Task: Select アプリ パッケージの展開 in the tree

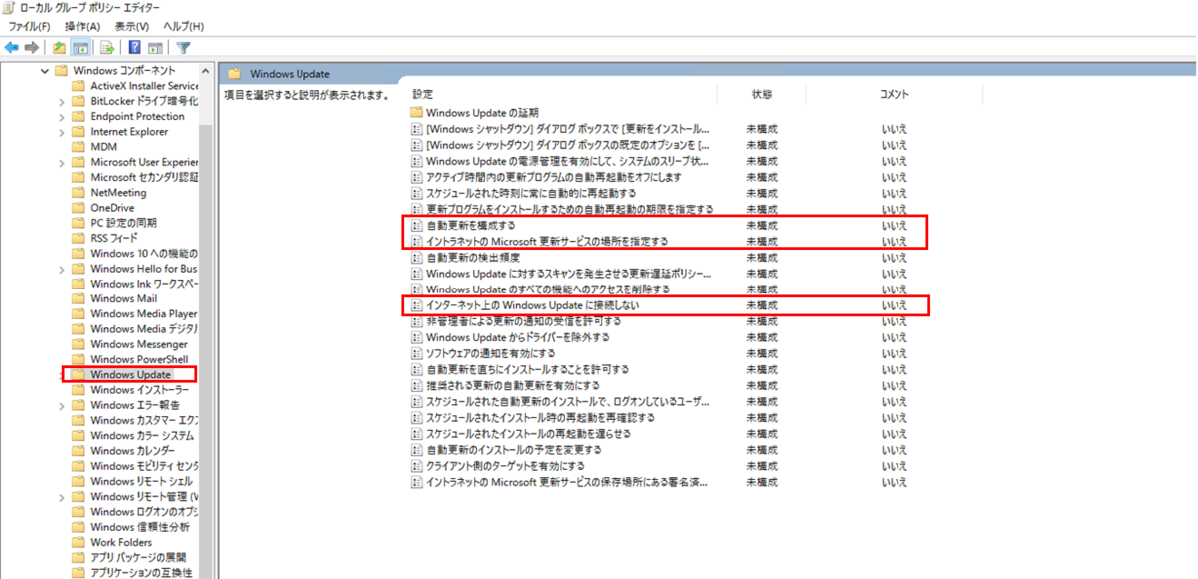Action: click(138, 557)
